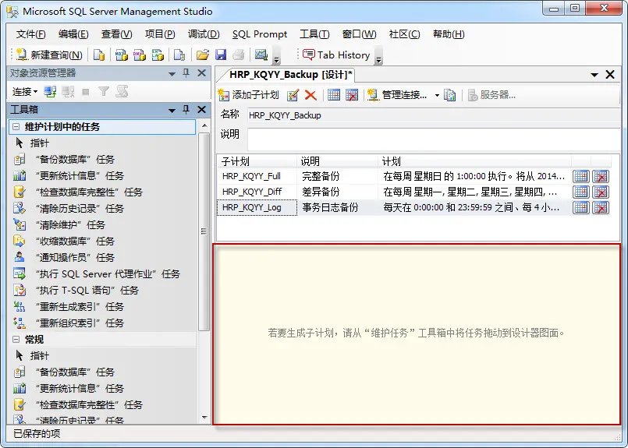
Task: Pin the 对象资源管理器 panel pushpin
Action: tap(186, 72)
